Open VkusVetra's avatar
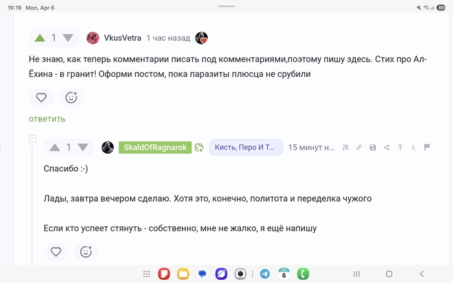This screenshot has width=453, height=283. [x=93, y=37]
